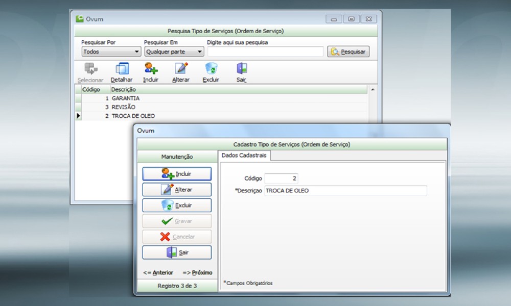Click the Alterar button in Manutenção panel

click(x=177, y=190)
